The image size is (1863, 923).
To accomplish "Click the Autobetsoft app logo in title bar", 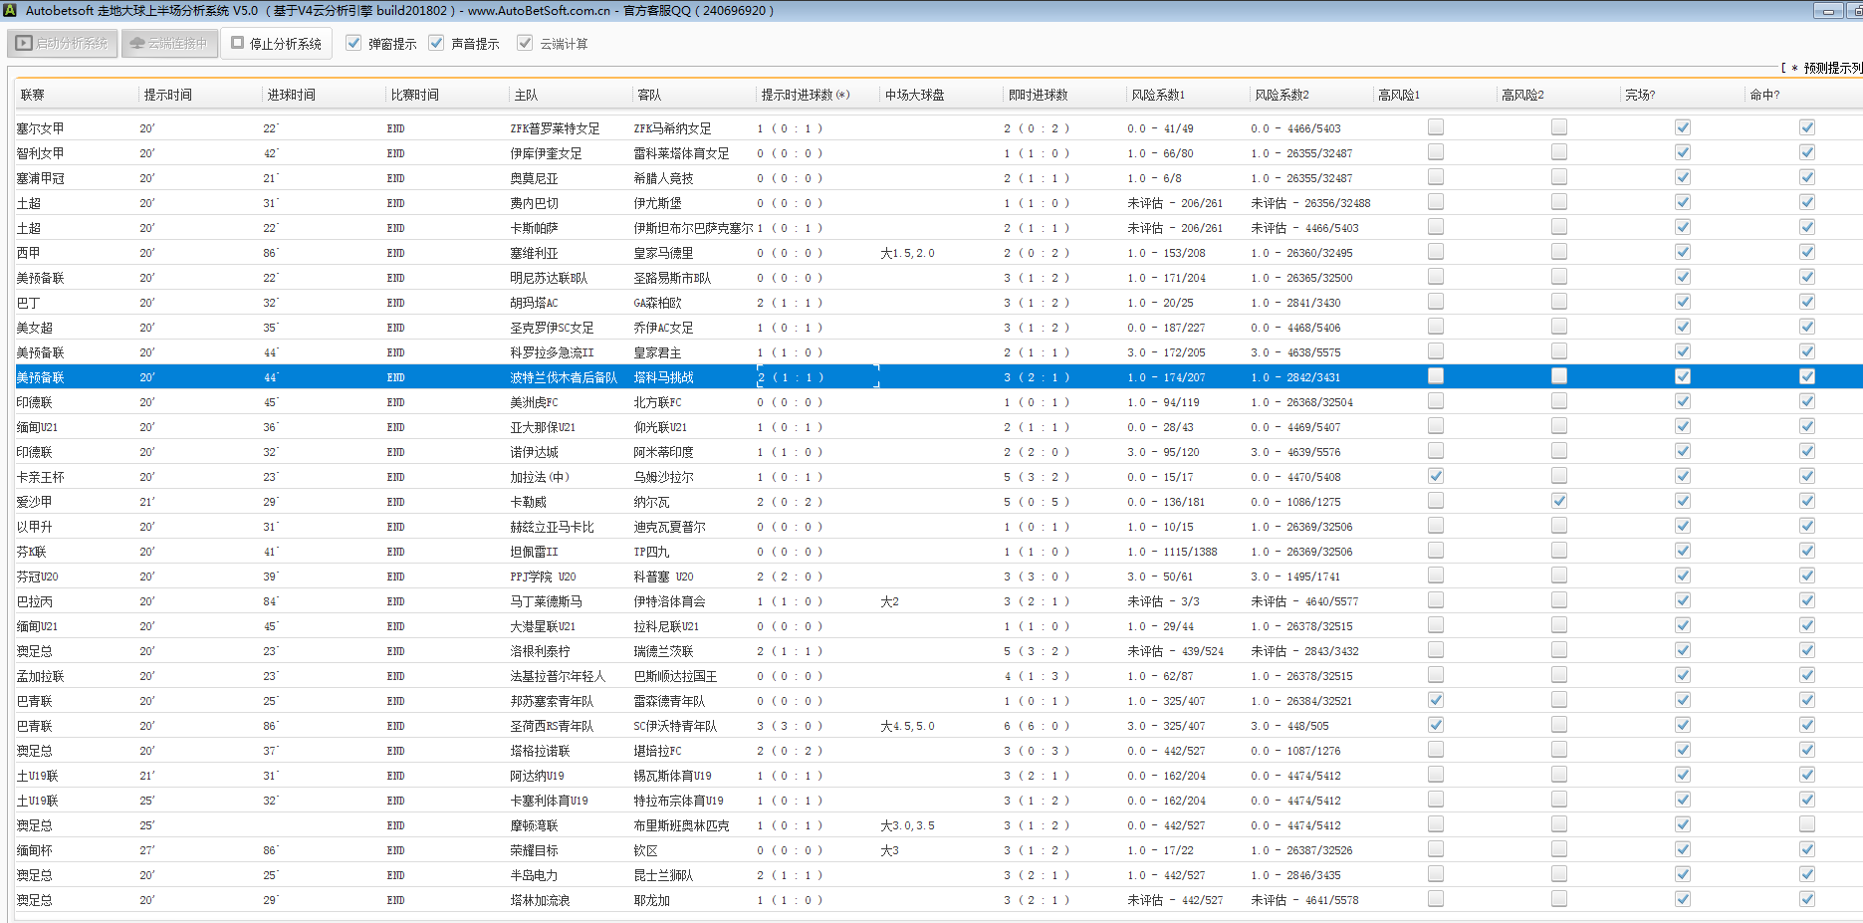I will tap(10, 11).
